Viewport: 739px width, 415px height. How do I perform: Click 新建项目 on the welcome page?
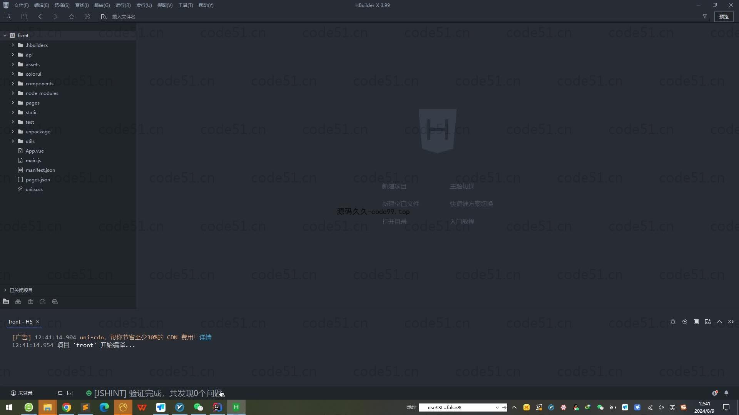pos(394,186)
